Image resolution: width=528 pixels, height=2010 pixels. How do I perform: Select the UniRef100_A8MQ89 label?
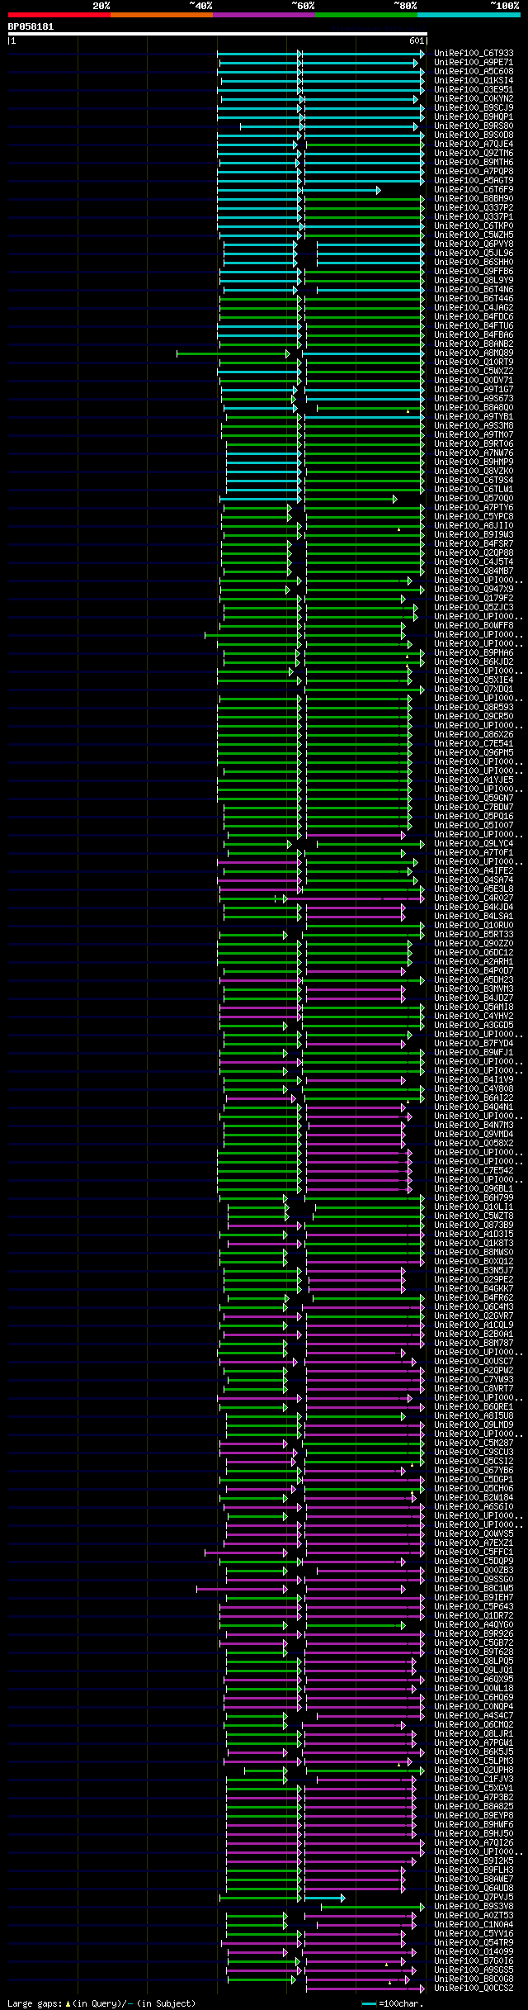474,353
